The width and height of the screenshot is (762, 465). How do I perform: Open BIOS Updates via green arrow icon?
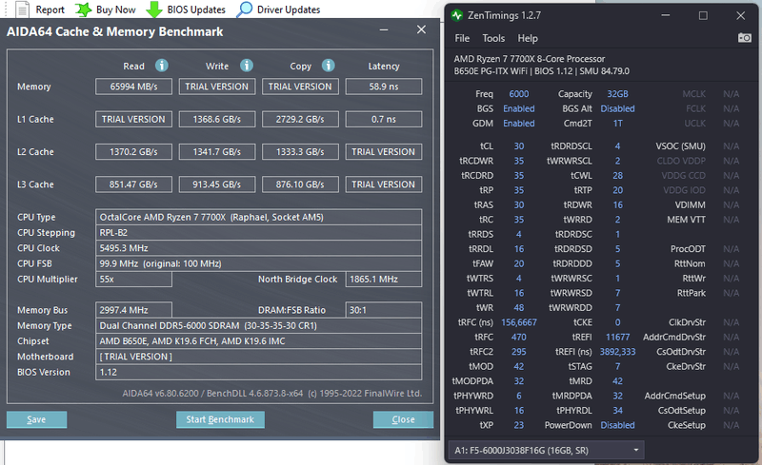(154, 9)
